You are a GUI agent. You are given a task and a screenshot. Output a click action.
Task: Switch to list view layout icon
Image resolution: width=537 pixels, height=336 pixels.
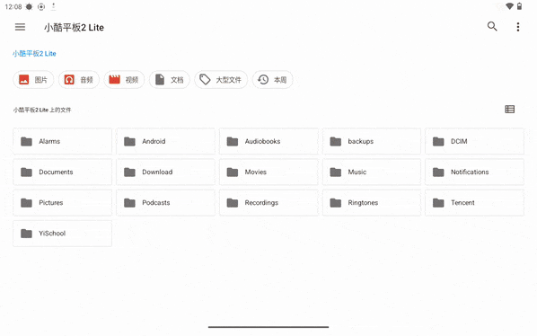point(509,110)
